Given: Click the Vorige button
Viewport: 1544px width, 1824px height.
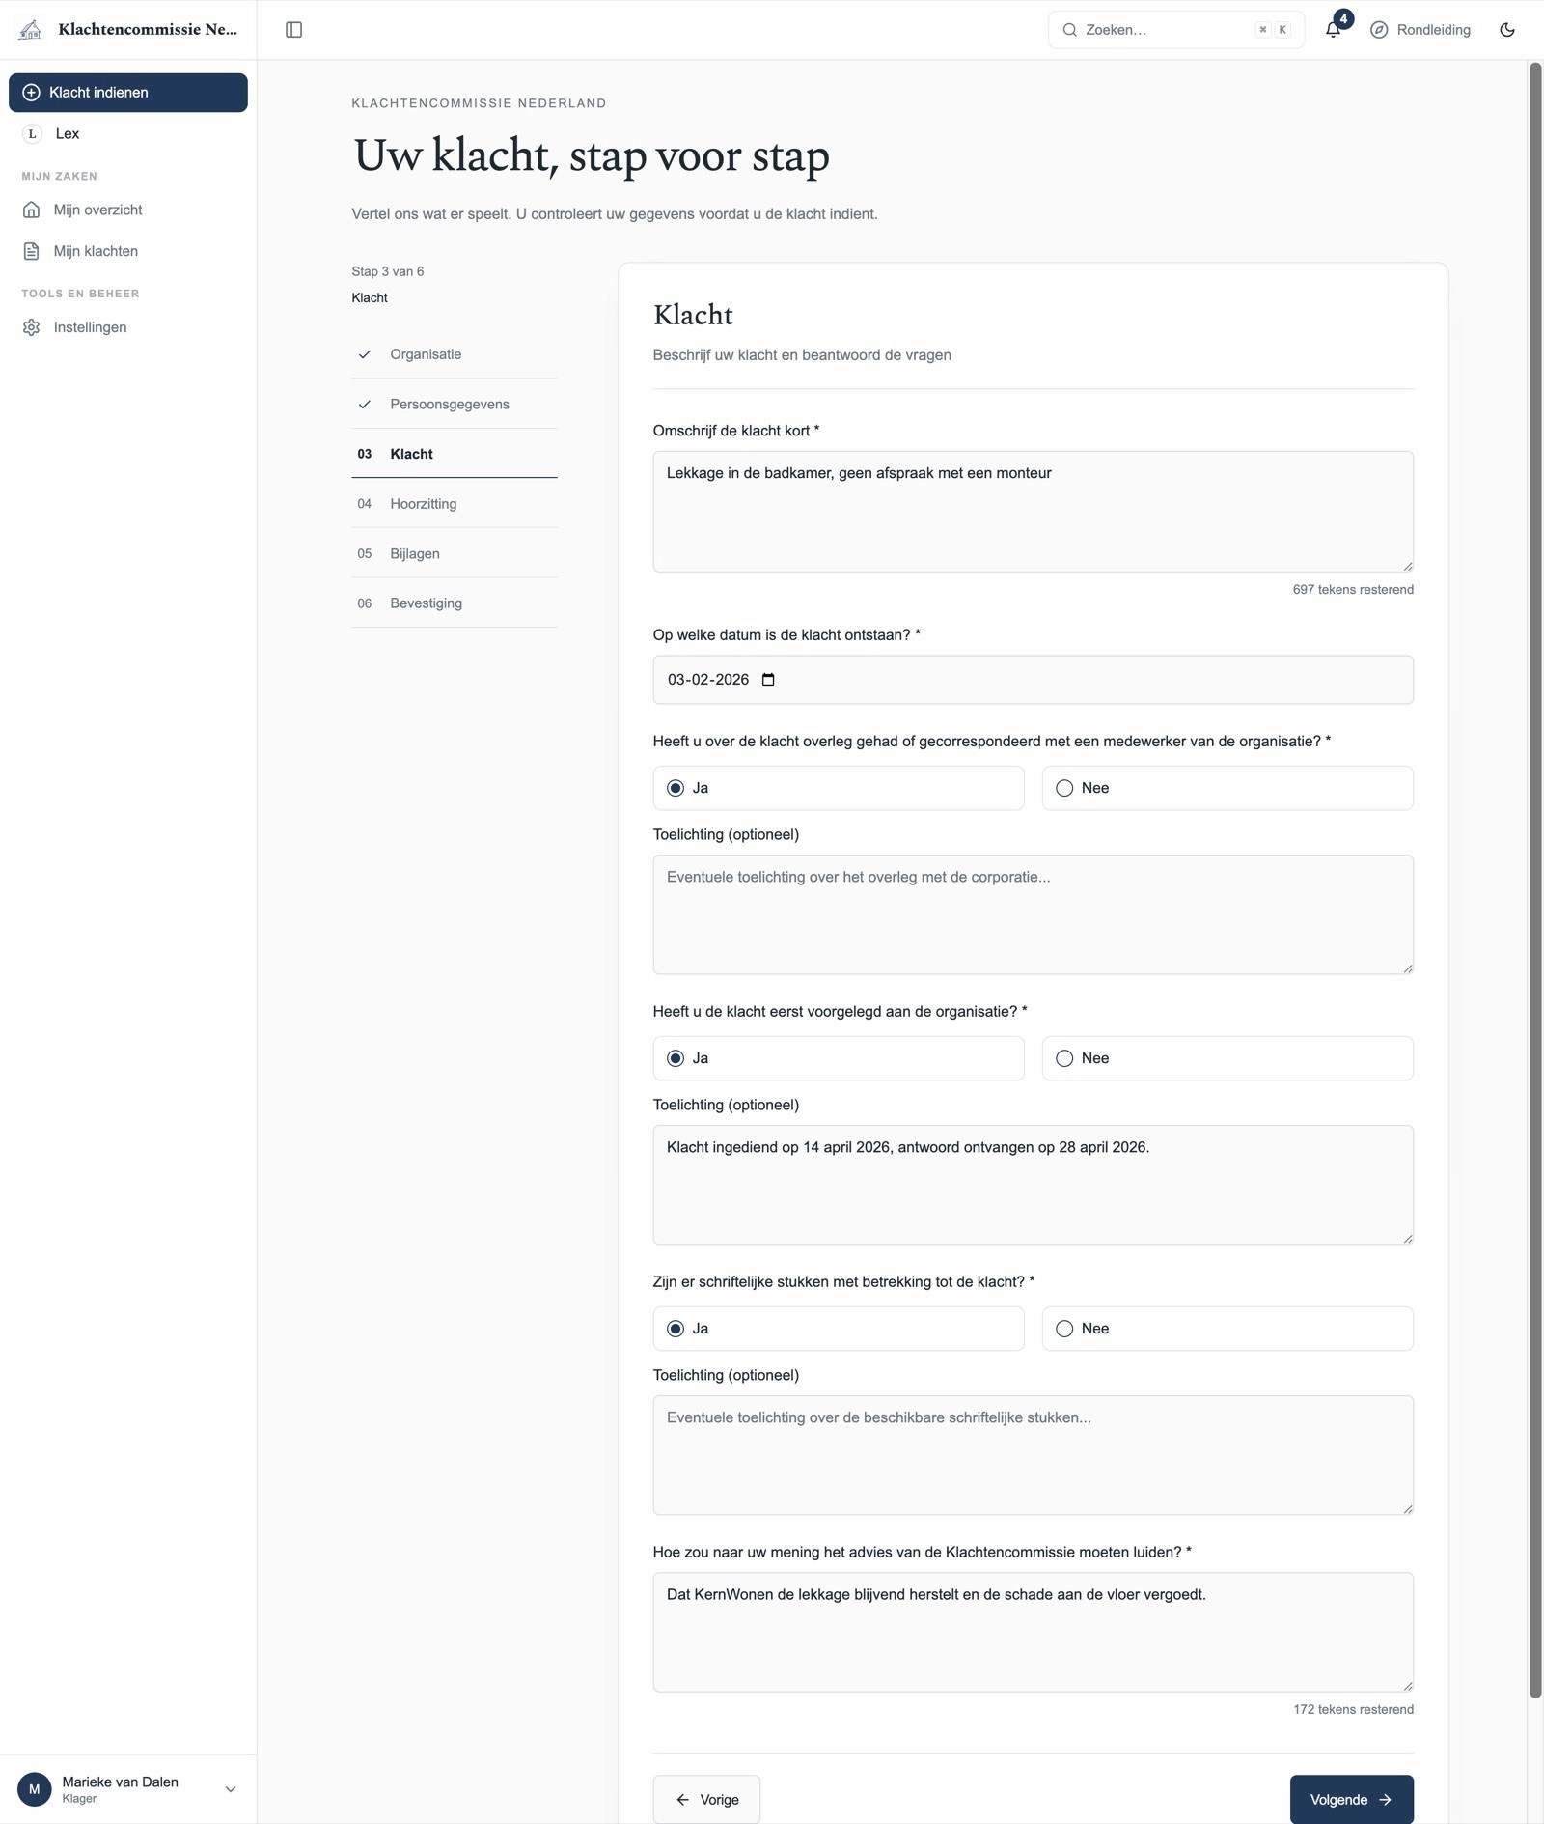Looking at the screenshot, I should [706, 1799].
